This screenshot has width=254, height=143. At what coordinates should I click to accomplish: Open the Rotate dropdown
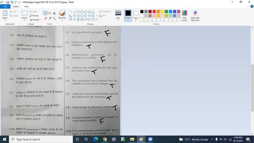[x=35, y=20]
